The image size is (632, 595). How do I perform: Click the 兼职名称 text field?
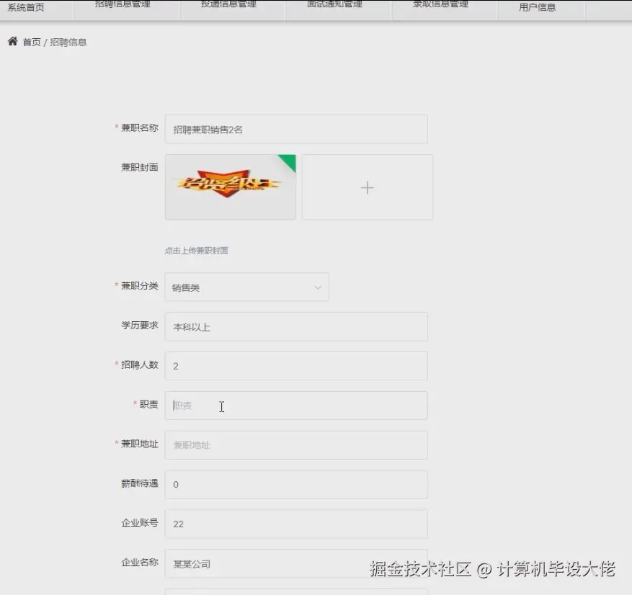pos(296,128)
